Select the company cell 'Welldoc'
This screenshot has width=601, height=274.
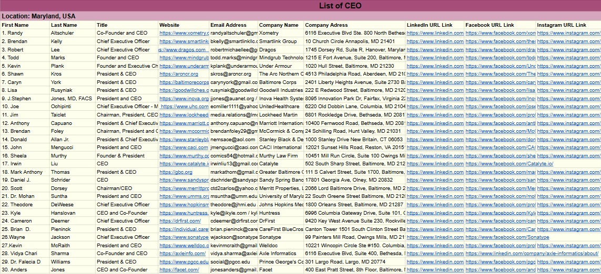281,245
